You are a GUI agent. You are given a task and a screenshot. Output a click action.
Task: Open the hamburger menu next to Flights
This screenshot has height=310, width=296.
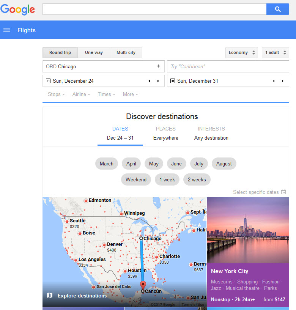tap(7, 30)
